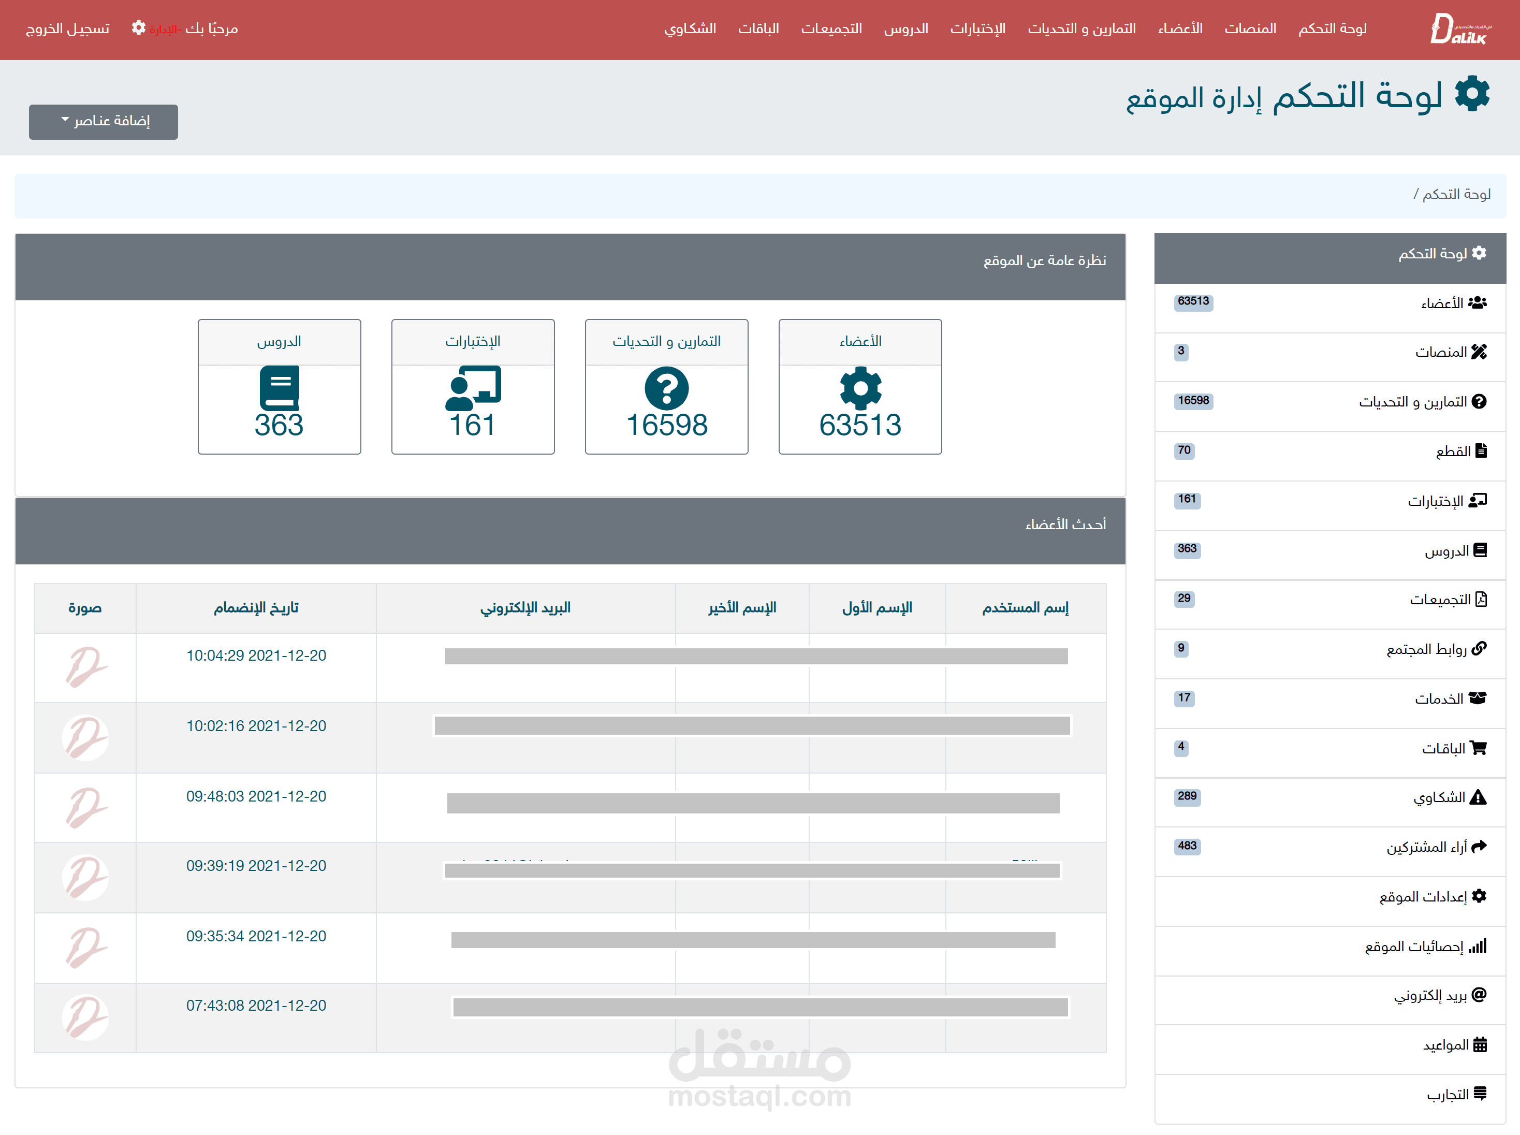Click the question mark exercises card icon
Viewport: 1520px width, 1135px height.
coord(666,387)
